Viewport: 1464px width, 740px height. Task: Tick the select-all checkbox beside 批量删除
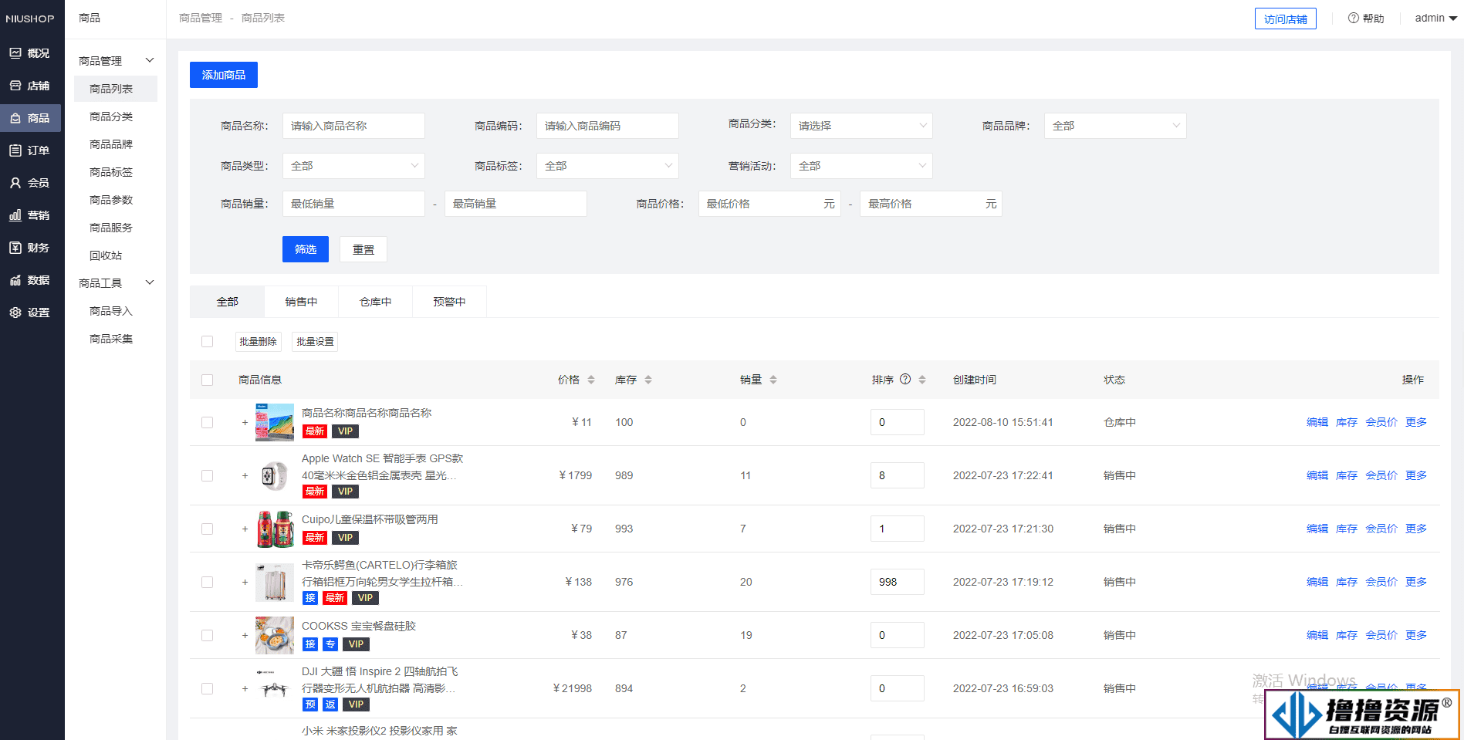pos(207,341)
